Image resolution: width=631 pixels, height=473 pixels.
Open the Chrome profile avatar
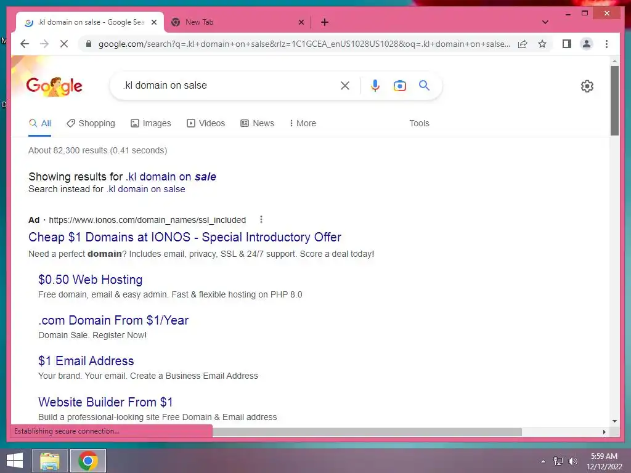pos(587,44)
